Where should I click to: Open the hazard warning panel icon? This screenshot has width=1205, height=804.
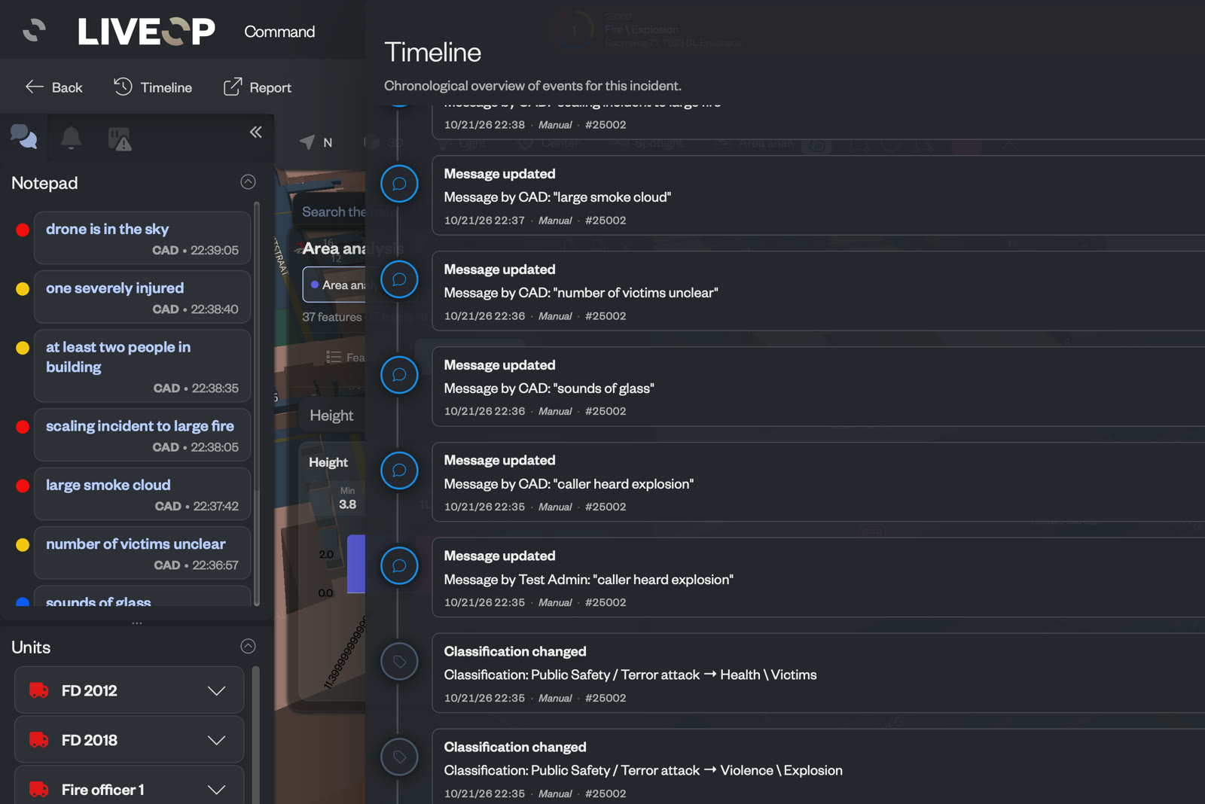(x=119, y=139)
